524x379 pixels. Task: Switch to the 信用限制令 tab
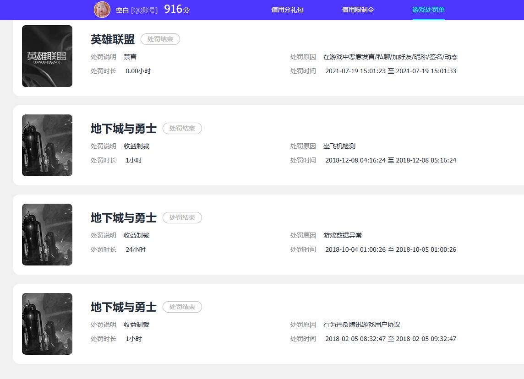click(358, 10)
